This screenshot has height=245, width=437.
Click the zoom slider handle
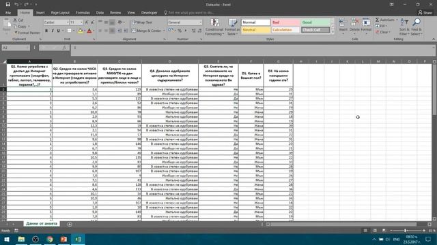pos(405,230)
